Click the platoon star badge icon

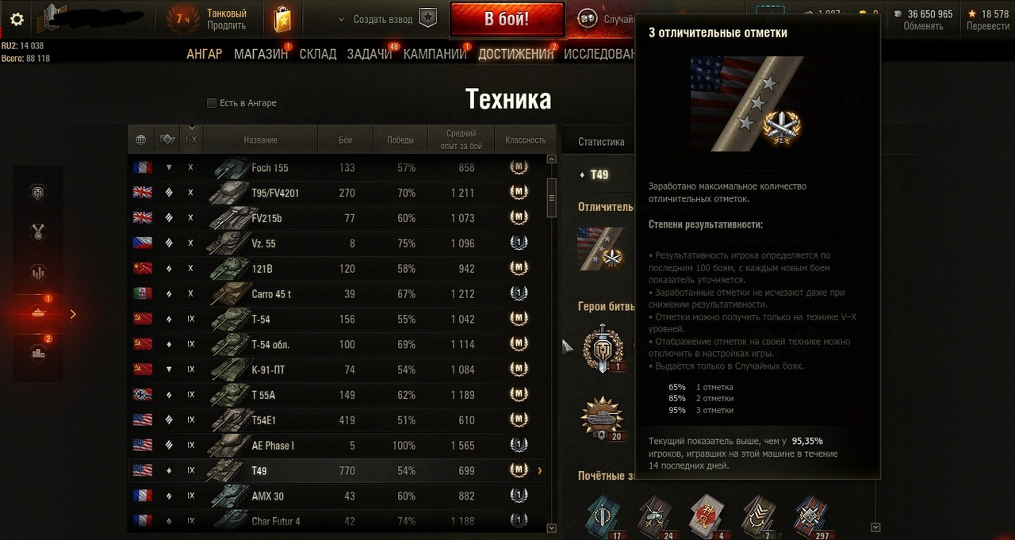428,19
